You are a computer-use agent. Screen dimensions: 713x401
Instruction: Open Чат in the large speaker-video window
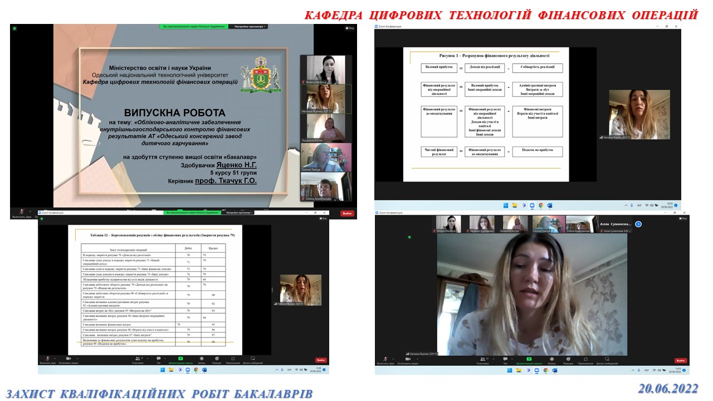click(x=505, y=360)
